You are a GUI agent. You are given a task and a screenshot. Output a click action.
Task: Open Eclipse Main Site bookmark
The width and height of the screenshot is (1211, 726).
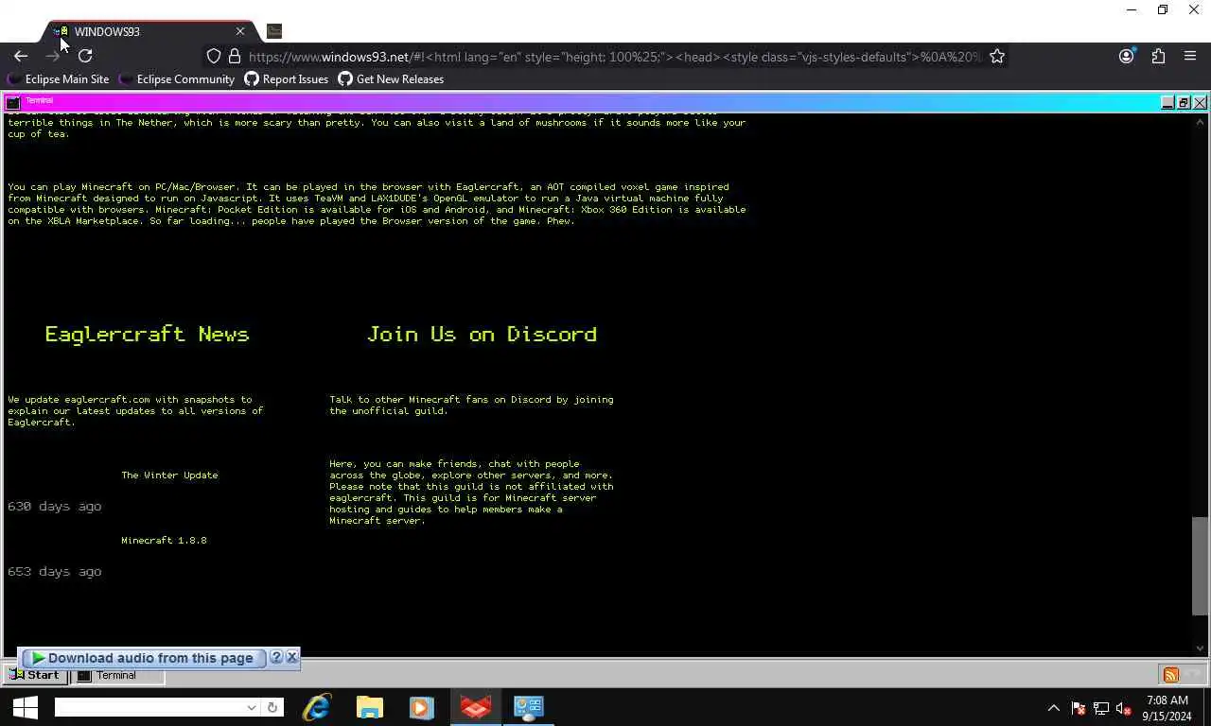click(x=59, y=79)
